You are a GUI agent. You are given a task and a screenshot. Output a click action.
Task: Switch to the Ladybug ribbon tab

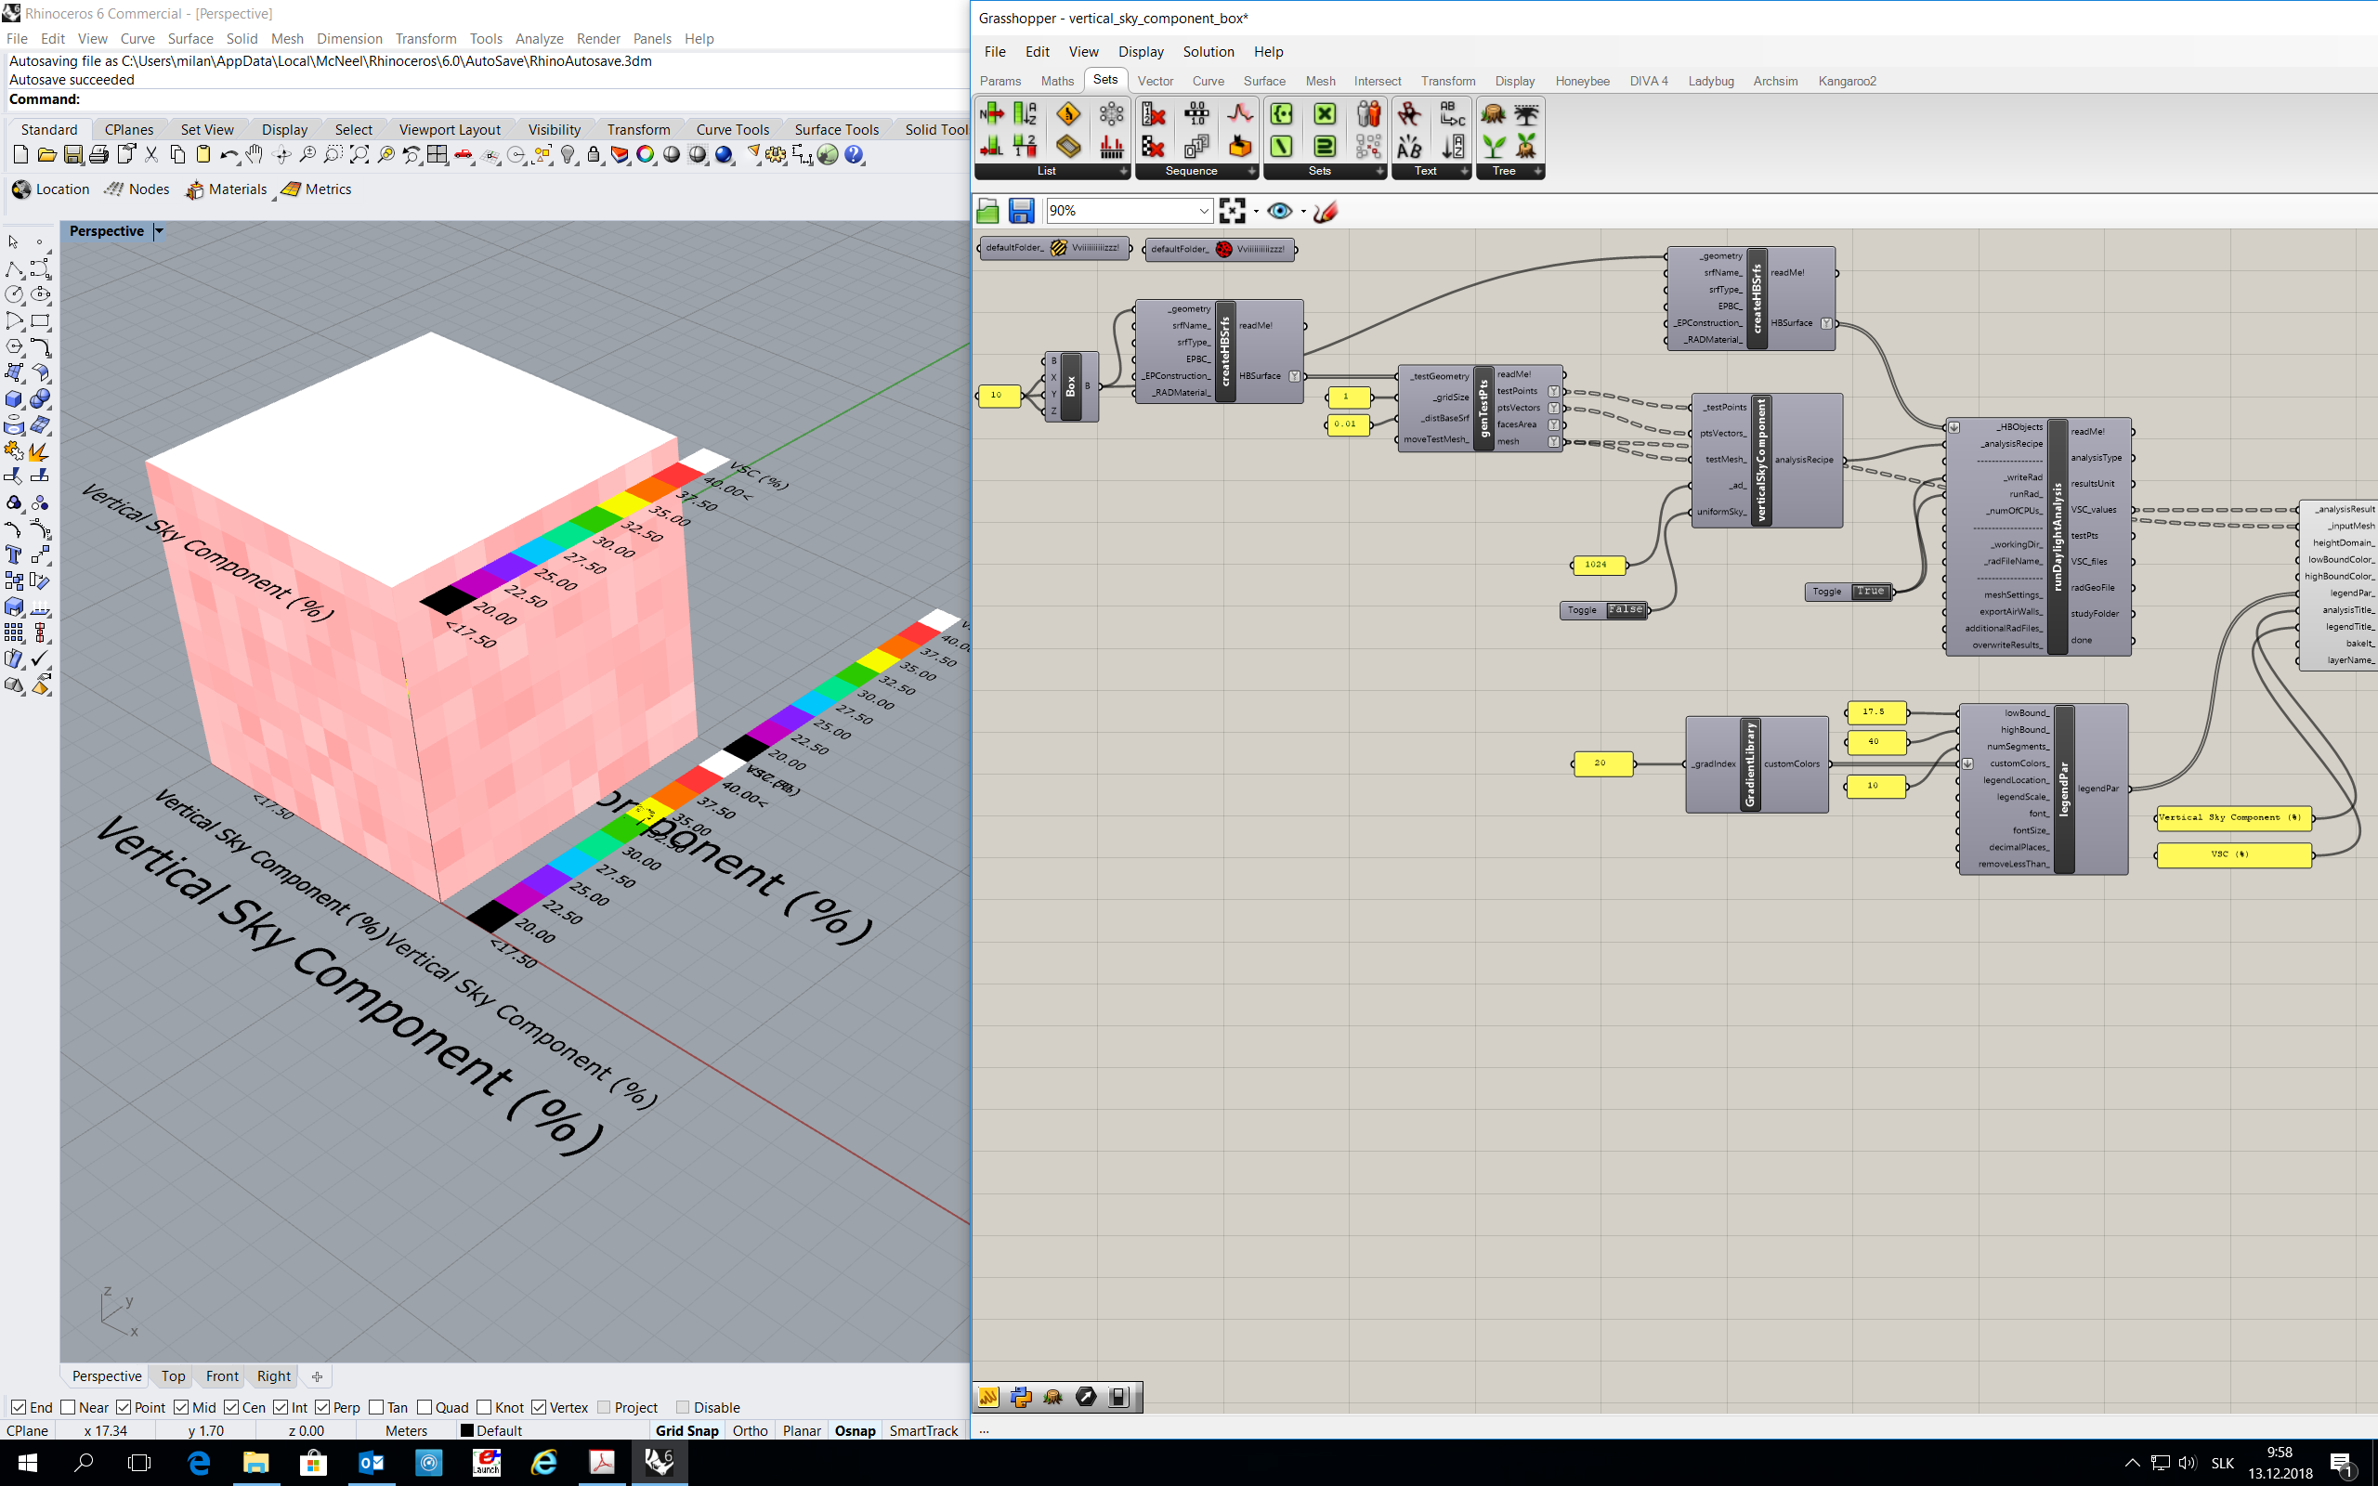(x=1710, y=81)
